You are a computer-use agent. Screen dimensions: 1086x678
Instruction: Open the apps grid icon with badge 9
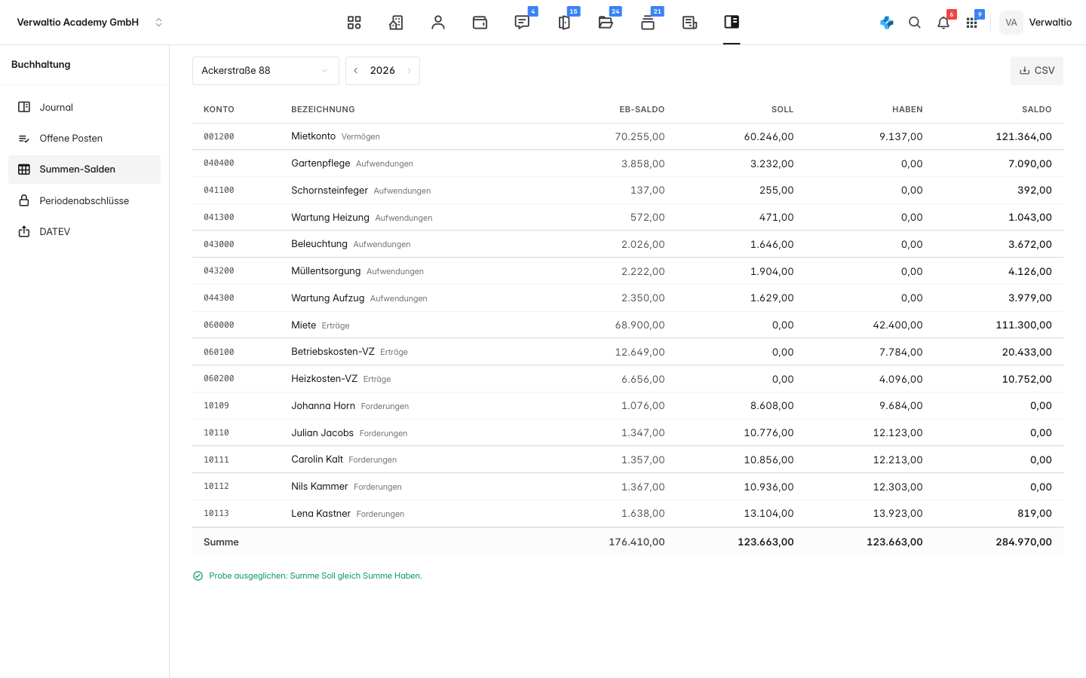[972, 23]
